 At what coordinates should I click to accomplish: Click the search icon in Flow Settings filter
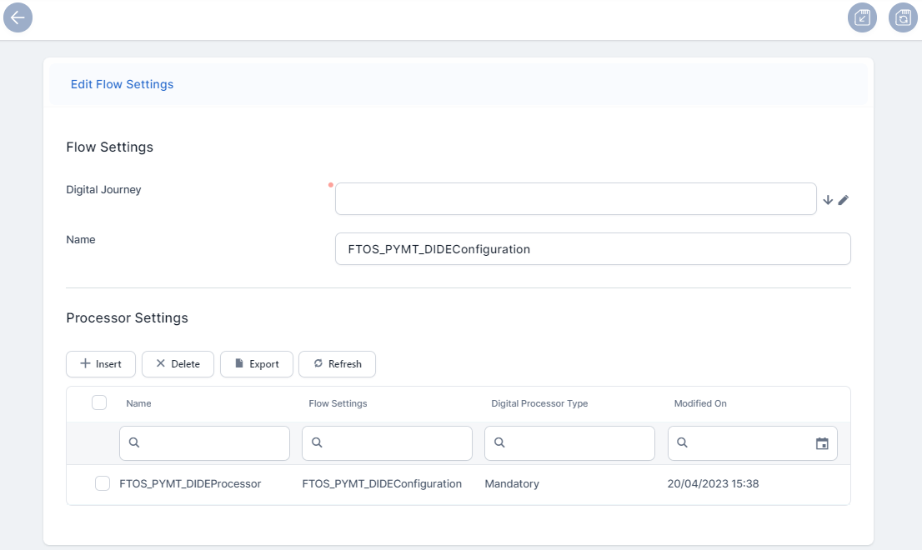[317, 443]
